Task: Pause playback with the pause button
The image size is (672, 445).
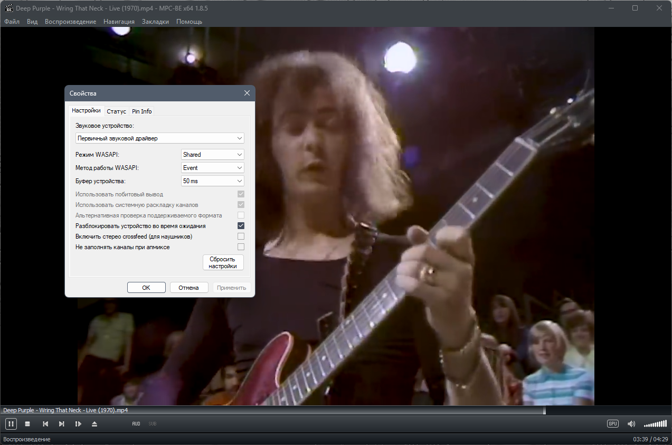Action: click(x=11, y=424)
